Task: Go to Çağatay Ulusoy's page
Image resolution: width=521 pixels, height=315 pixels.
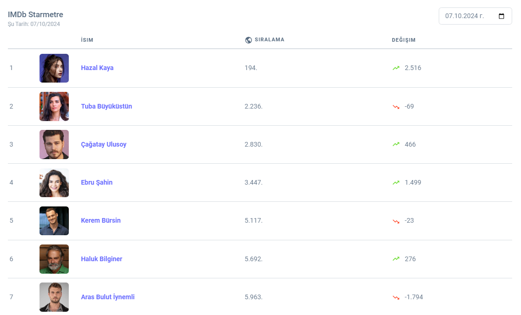Action: click(x=104, y=144)
